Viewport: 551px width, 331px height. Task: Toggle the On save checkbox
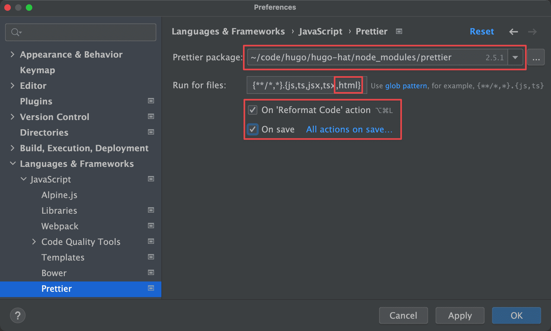(x=252, y=129)
